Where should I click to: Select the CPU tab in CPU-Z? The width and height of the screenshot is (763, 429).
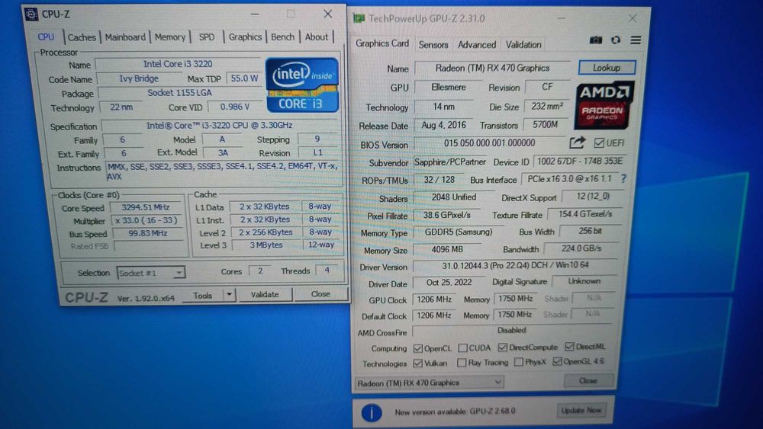[x=46, y=37]
